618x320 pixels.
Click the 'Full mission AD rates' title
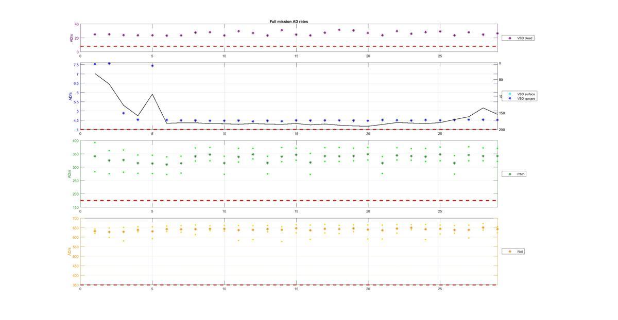point(289,22)
